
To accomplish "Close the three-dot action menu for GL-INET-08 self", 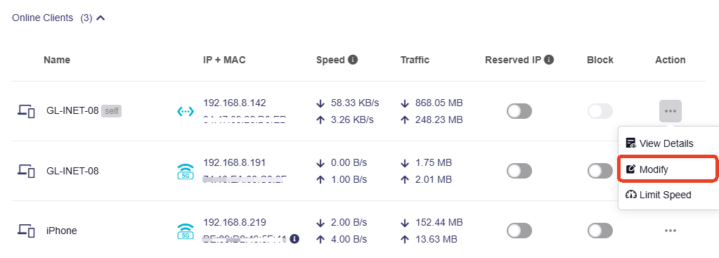I will pyautogui.click(x=671, y=111).
